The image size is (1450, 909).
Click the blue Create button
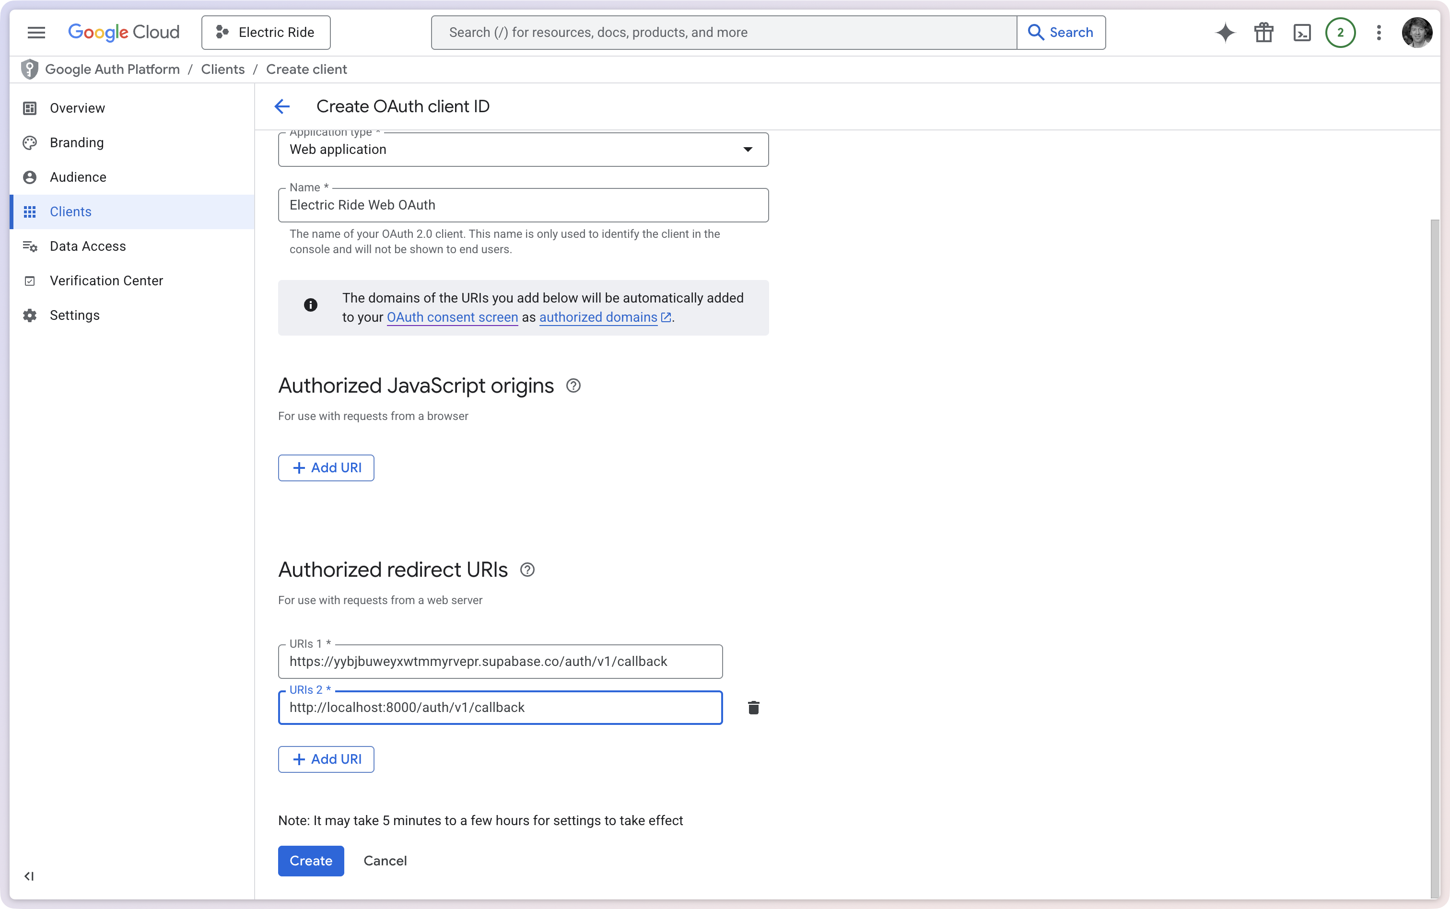coord(311,861)
